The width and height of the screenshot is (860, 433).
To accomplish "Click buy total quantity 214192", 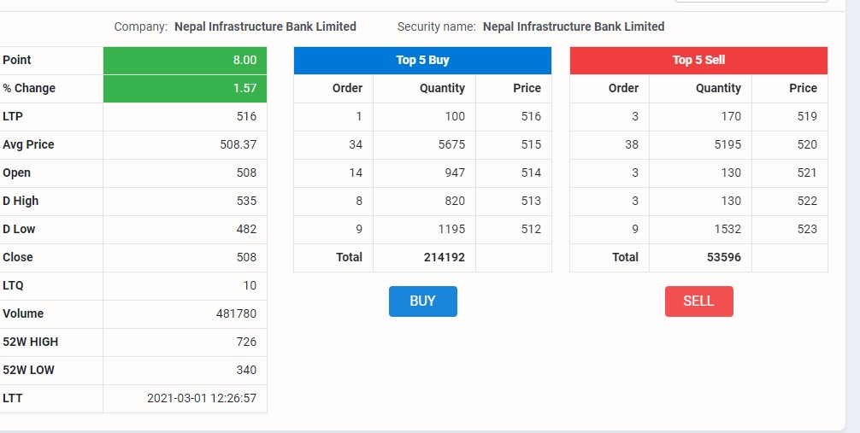I will [x=445, y=257].
